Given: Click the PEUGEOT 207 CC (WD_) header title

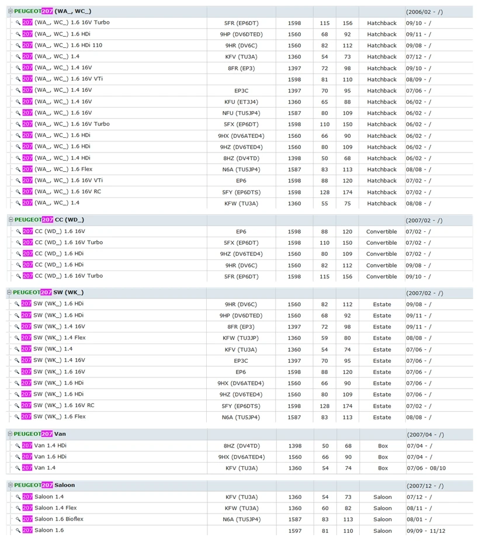Looking at the screenshot, I should point(49,220).
